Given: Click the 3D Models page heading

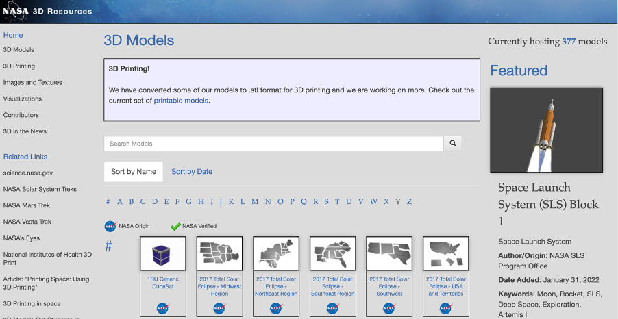Looking at the screenshot, I should point(138,40).
